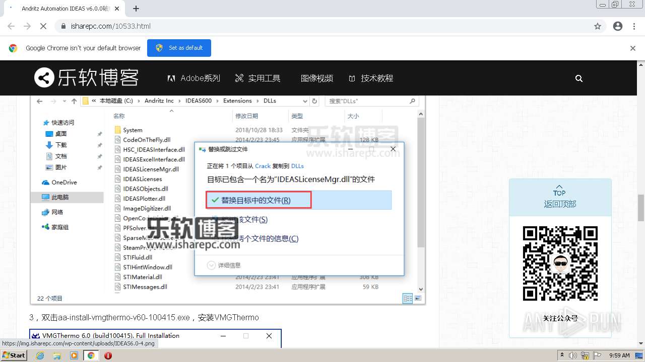Viewport: 645px width, 362px height.
Task: Close the Andritz Automation IDEAS tab
Action: coord(117,9)
